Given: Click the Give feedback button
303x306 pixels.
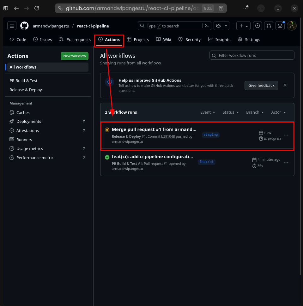Looking at the screenshot, I should coord(261,85).
